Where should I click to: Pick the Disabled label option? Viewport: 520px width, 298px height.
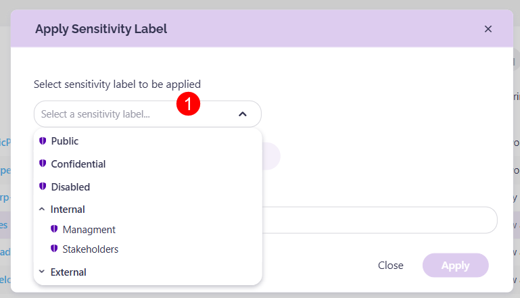tap(70, 187)
